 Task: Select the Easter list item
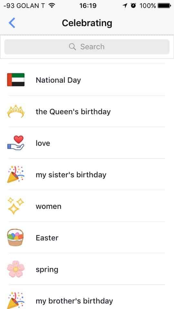(x=87, y=238)
